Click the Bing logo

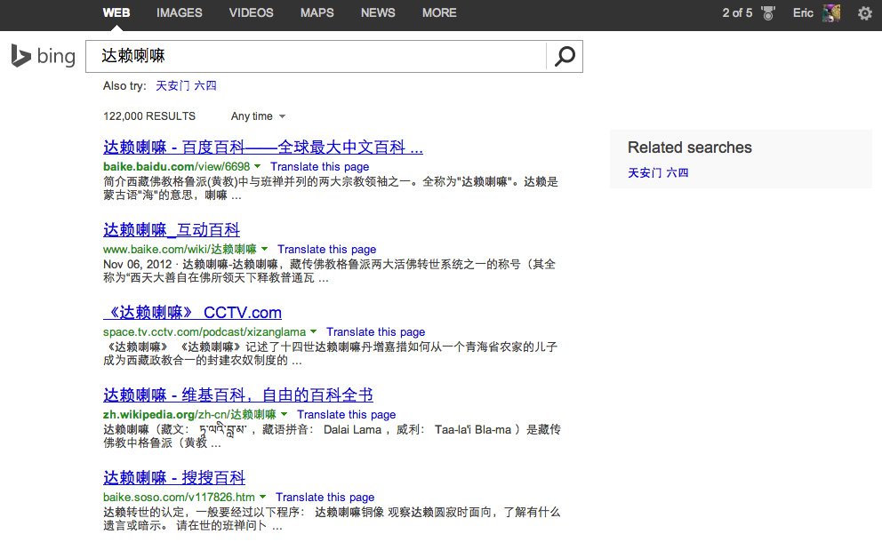(x=44, y=56)
